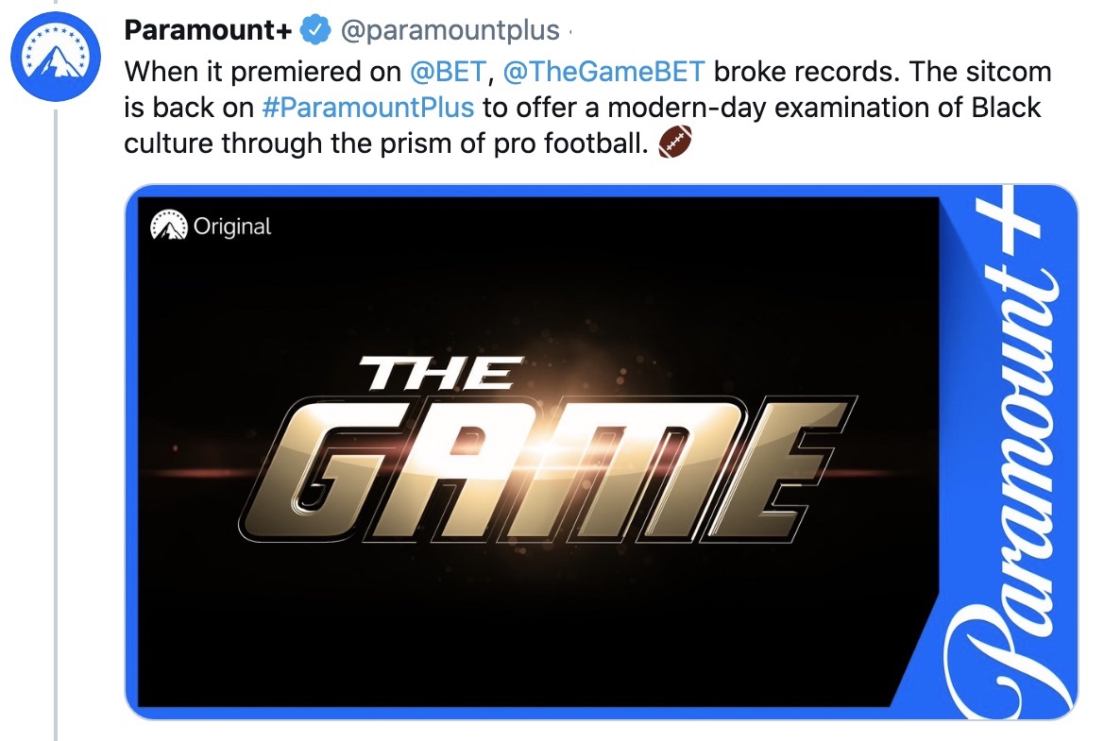Click the gray thread line below the avatar
This screenshot has width=1104, height=741.
[57, 425]
